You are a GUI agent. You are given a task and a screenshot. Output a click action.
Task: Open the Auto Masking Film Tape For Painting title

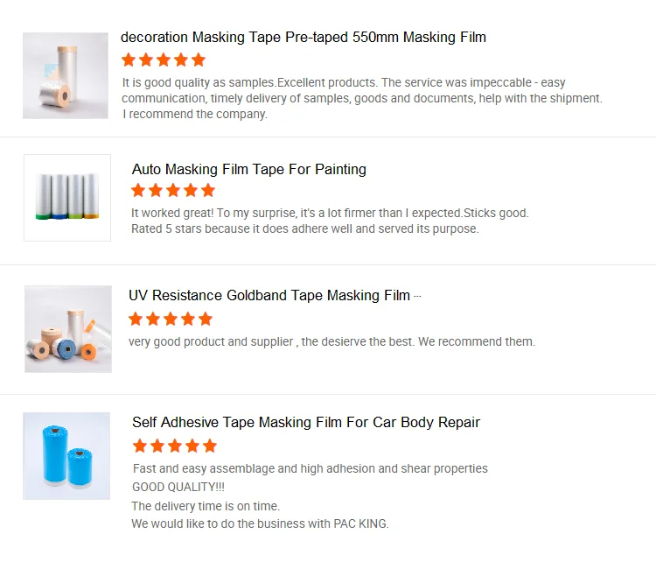pyautogui.click(x=248, y=169)
